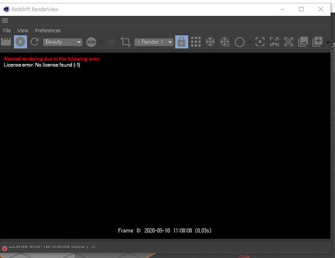Toggle the highlighted lock icon

point(182,42)
